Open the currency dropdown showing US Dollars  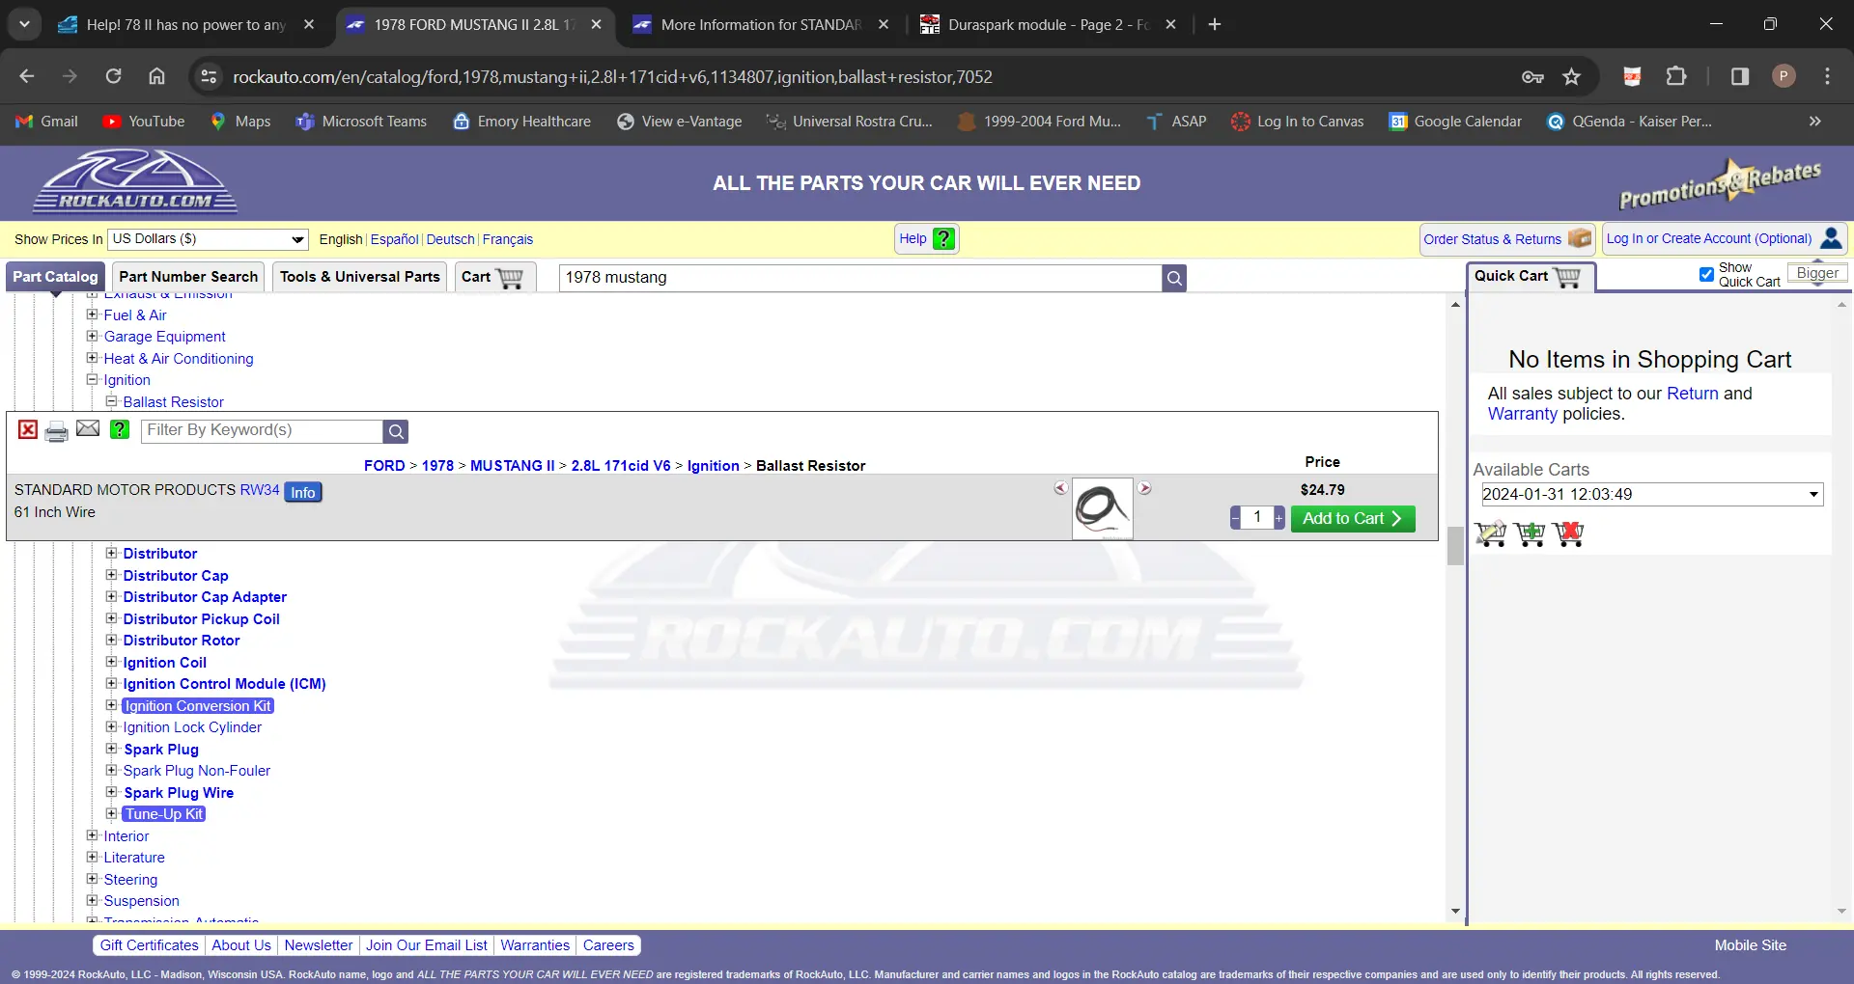208,239
